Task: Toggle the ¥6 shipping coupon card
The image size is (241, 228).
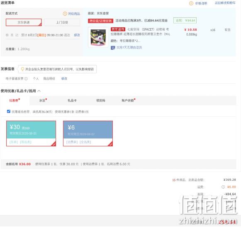Action: pyautogui.click(x=88, y=133)
